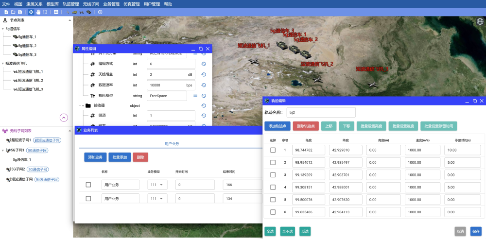Open the 轨迹管理 menu
Screen dimensions: 486x239
(70, 3)
